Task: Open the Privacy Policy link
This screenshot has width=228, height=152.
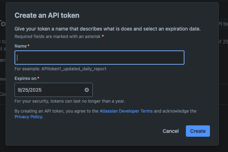Action: (28, 117)
